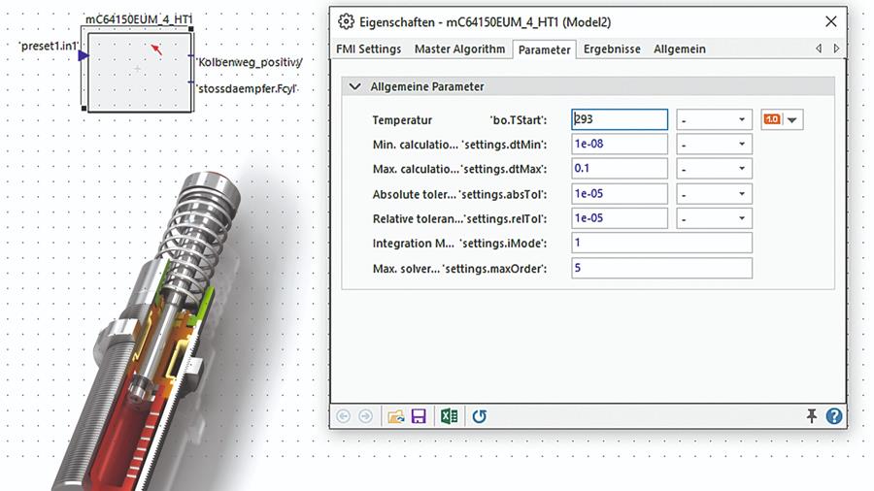
Task: Click the settings.maxOrder input field
Action: [x=661, y=268]
